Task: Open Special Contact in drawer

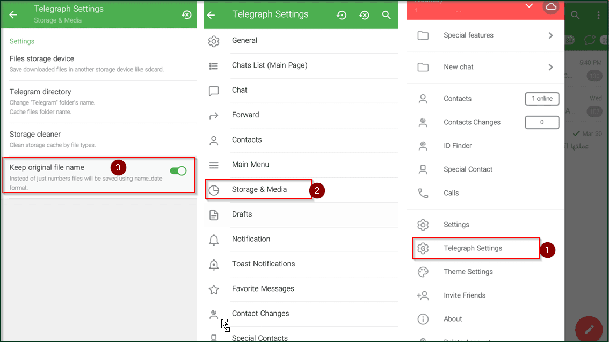Action: pyautogui.click(x=485, y=169)
